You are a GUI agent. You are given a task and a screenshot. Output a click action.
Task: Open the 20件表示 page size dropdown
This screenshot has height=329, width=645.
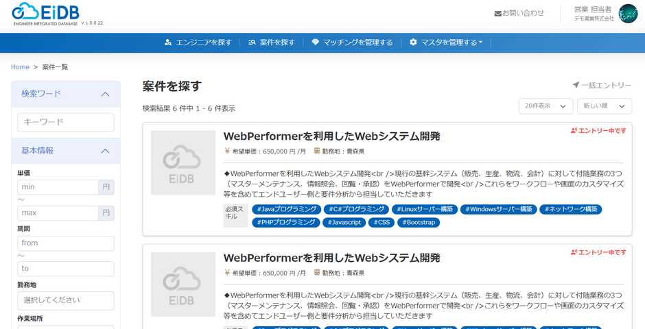[546, 106]
